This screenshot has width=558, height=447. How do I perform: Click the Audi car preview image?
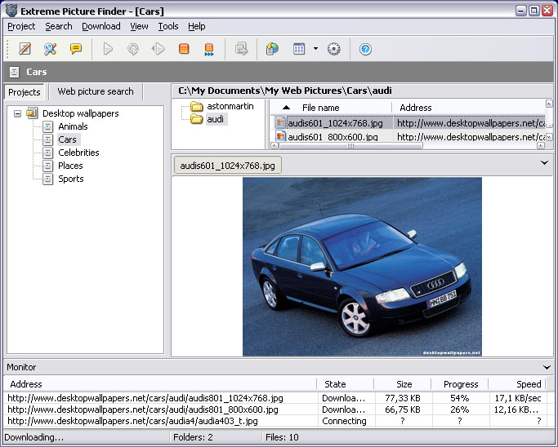coord(362,267)
